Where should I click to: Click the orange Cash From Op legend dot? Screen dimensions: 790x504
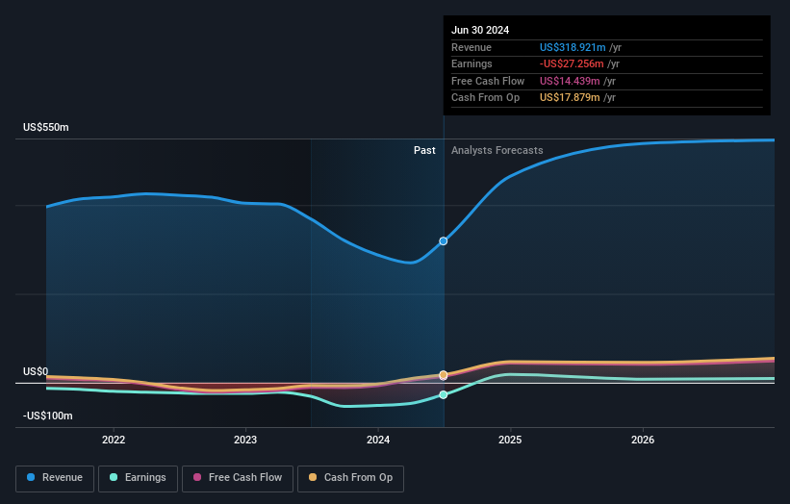point(313,477)
